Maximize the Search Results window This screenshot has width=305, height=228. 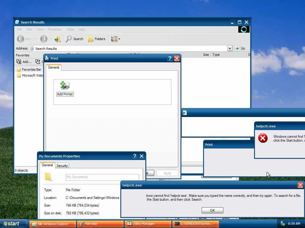point(240,22)
